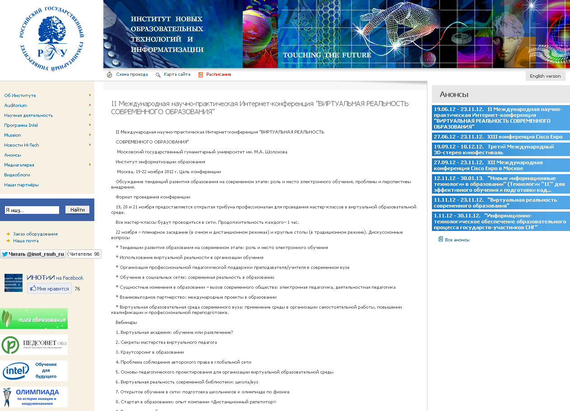Click the magnifier icon beside Карта сайта
Image resolution: width=570 pixels, height=411 pixels.
click(158, 75)
